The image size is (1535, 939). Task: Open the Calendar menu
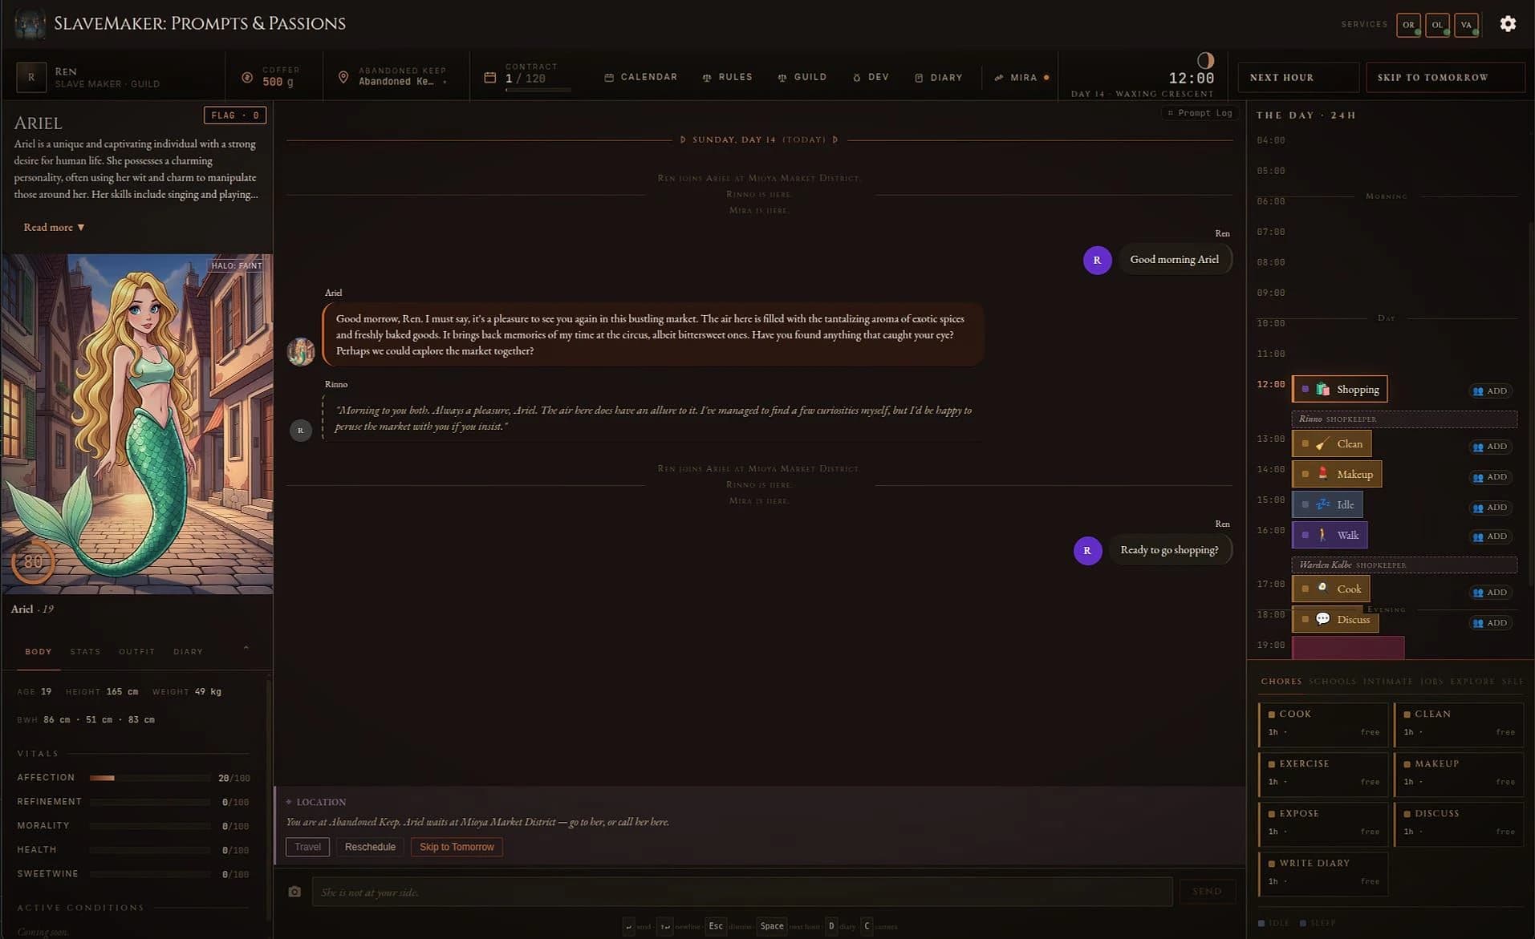click(640, 77)
